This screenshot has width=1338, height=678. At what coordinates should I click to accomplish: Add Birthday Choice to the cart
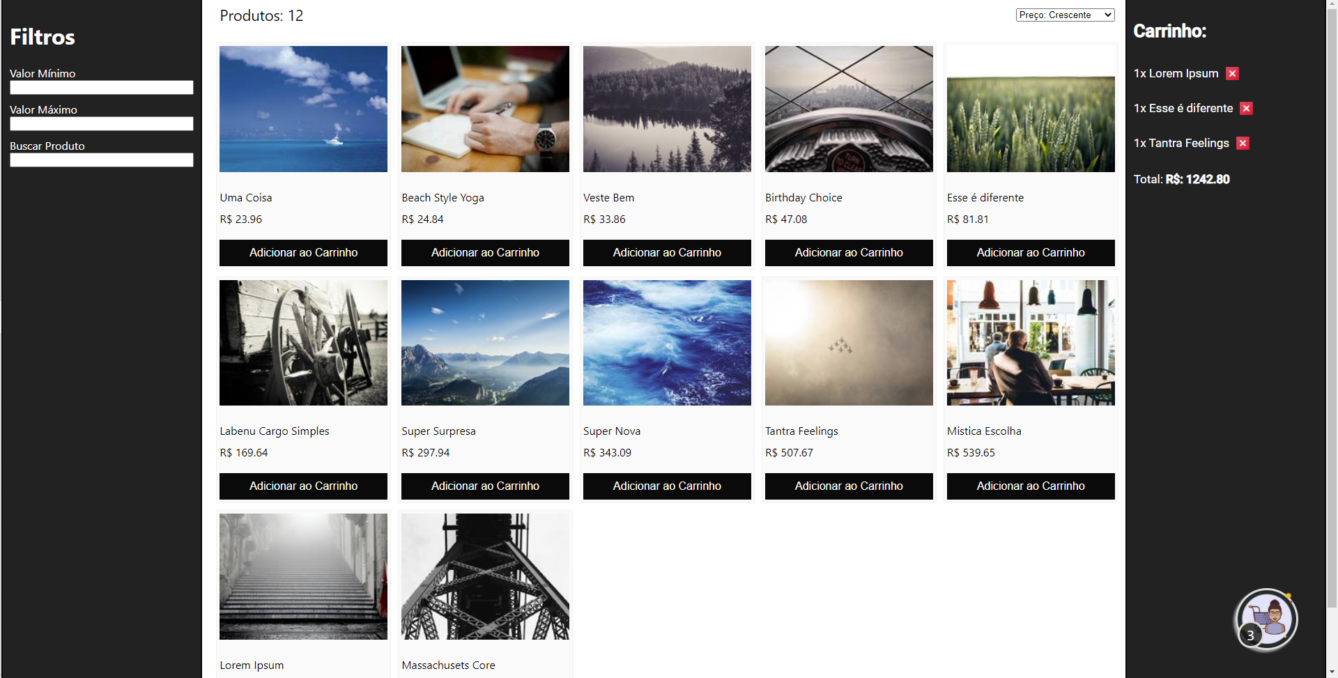point(849,253)
